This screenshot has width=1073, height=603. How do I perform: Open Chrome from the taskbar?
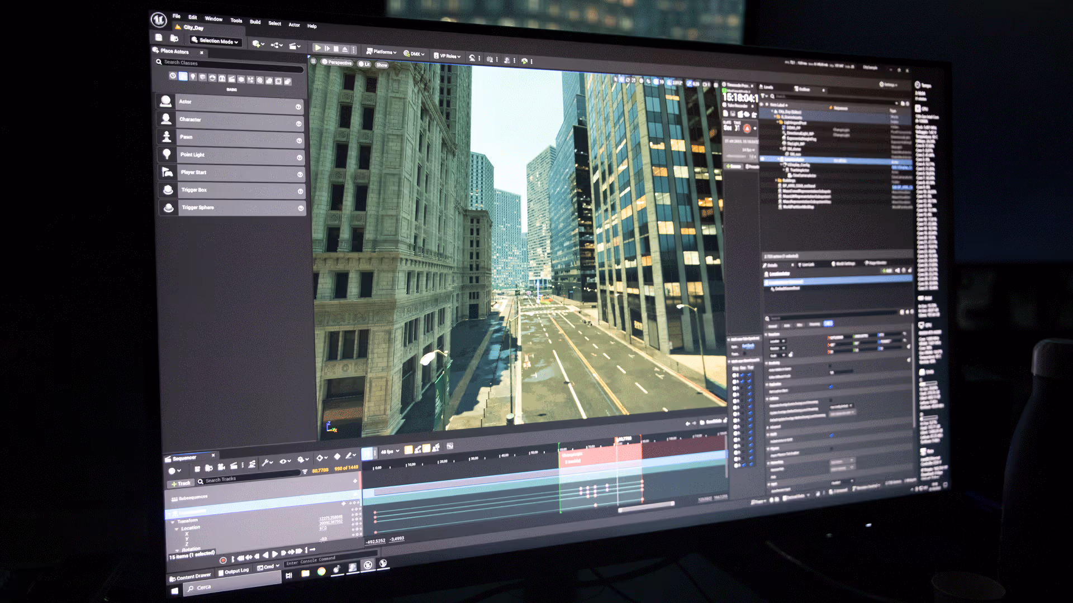tap(321, 571)
